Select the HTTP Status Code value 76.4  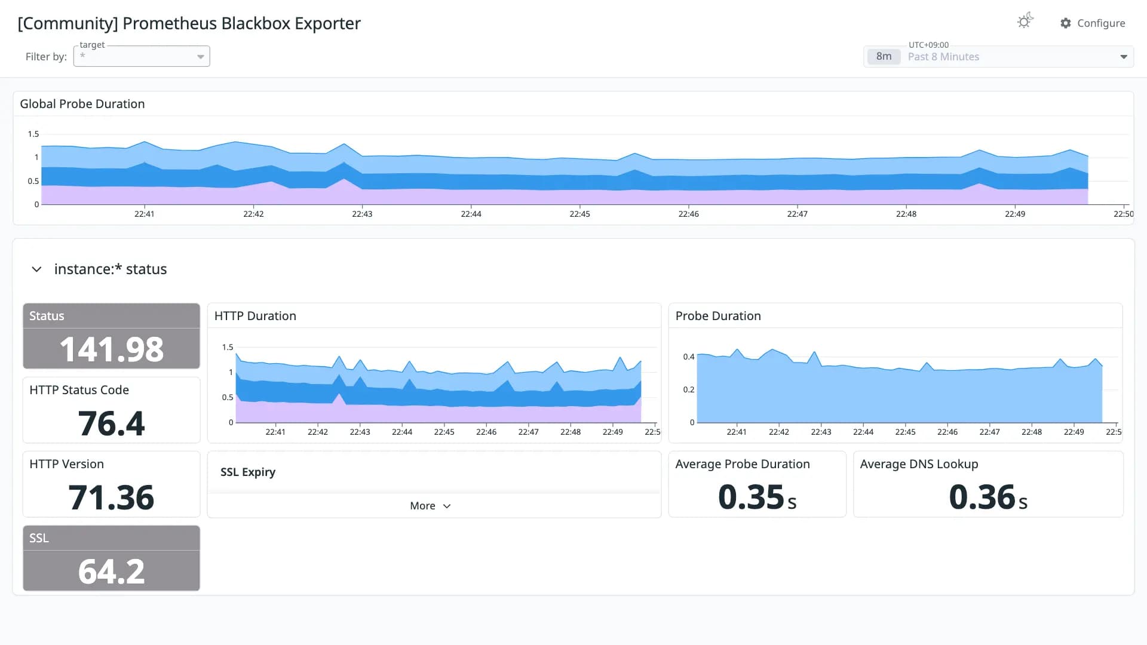tap(111, 423)
